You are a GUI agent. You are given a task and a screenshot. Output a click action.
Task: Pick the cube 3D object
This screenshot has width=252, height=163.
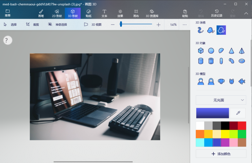(201, 51)
